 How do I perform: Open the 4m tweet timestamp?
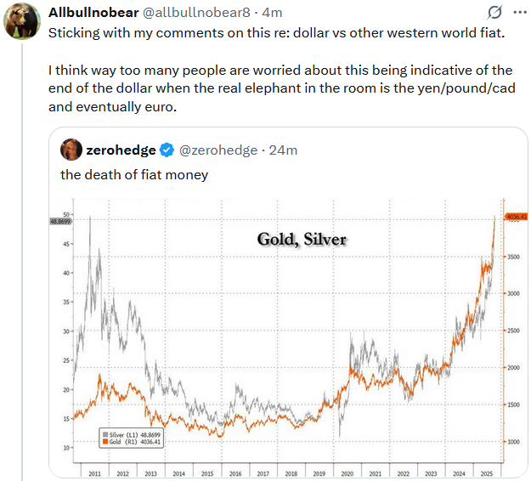pyautogui.click(x=273, y=12)
